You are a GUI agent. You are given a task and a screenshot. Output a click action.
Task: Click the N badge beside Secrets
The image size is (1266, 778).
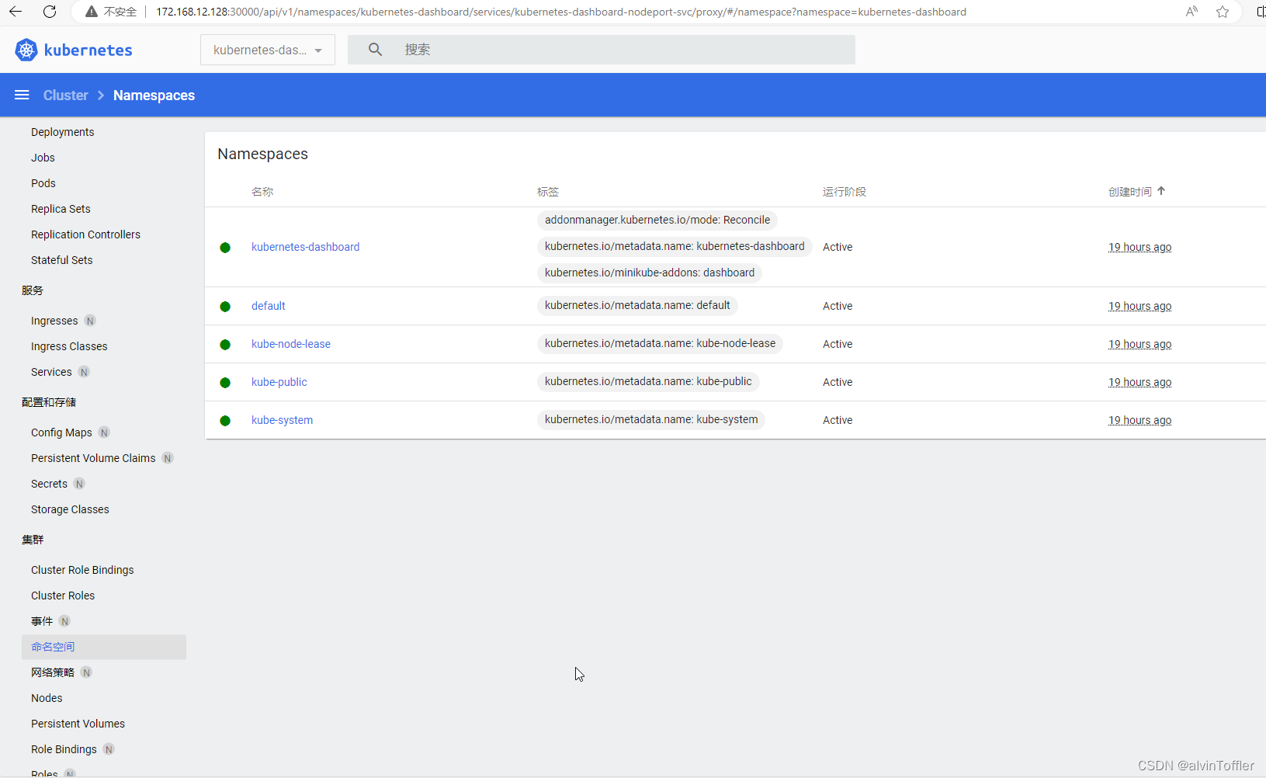(79, 484)
